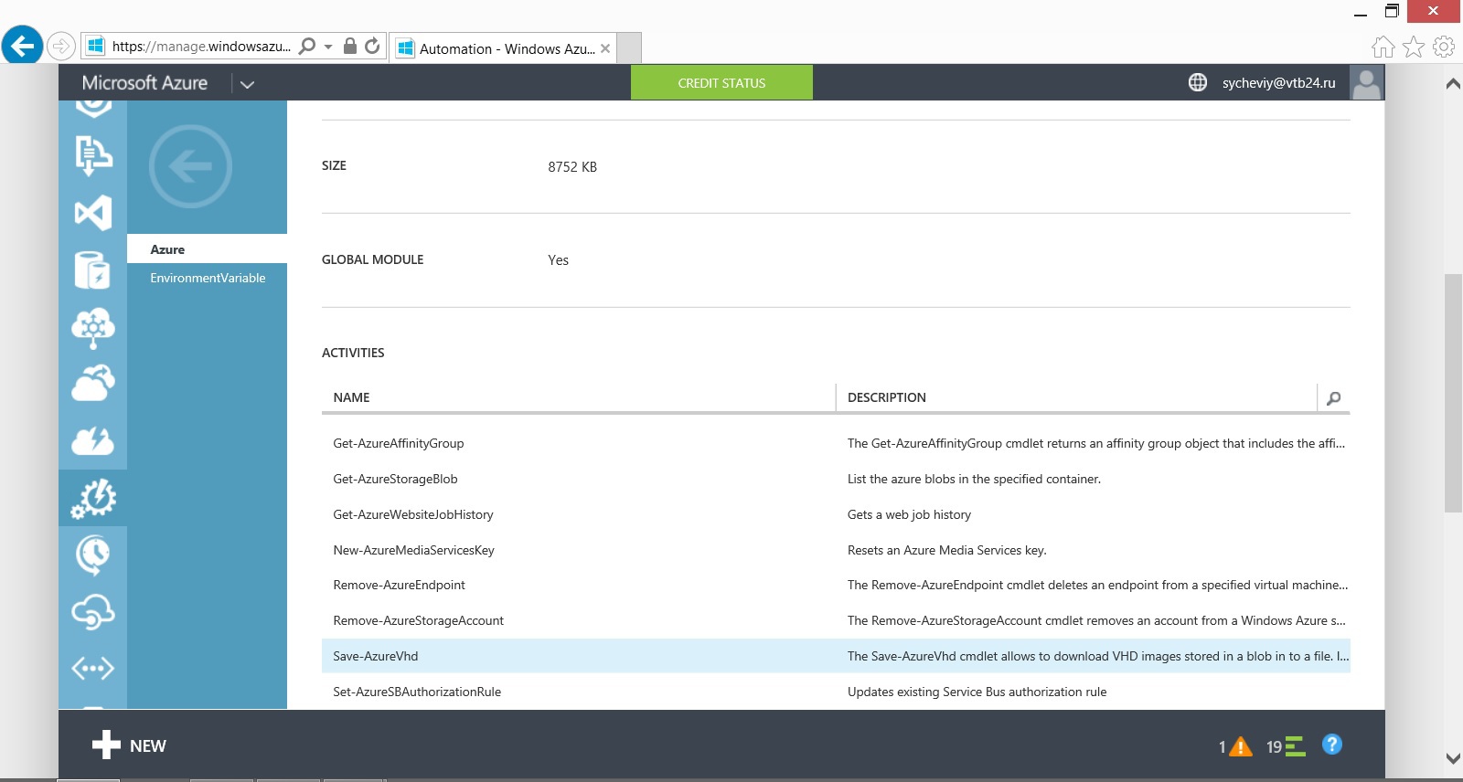
Task: Open the documents download sidebar icon
Action: [93, 155]
